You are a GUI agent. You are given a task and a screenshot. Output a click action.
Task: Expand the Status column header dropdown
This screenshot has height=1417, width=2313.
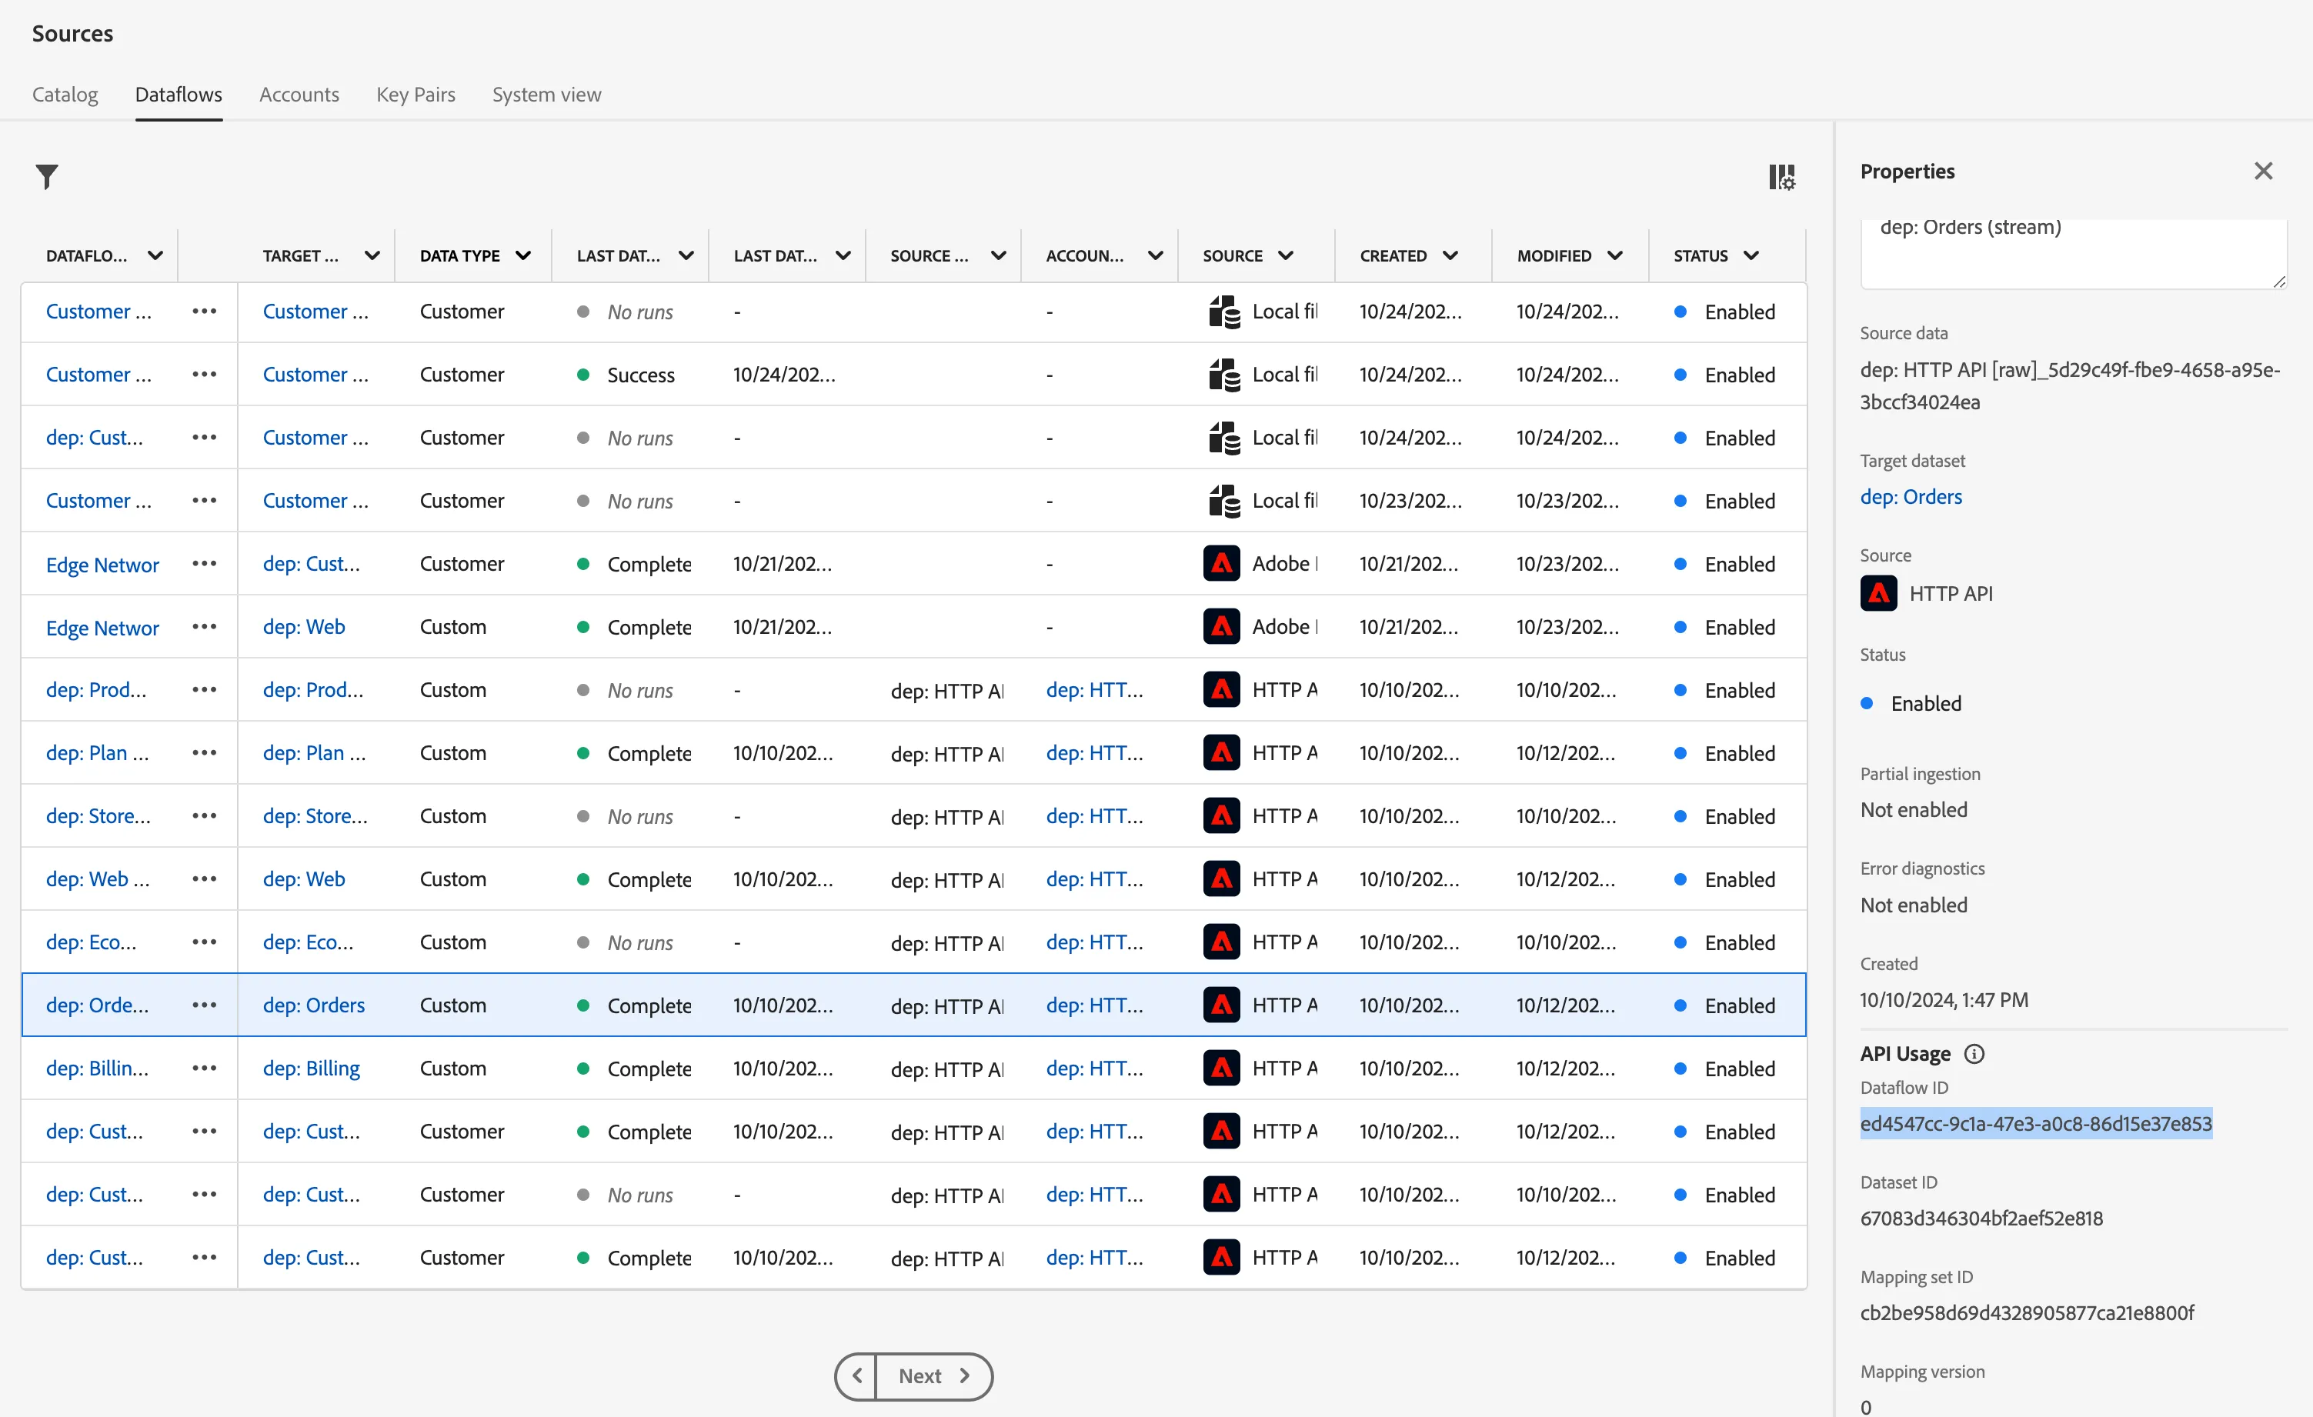click(x=1751, y=255)
